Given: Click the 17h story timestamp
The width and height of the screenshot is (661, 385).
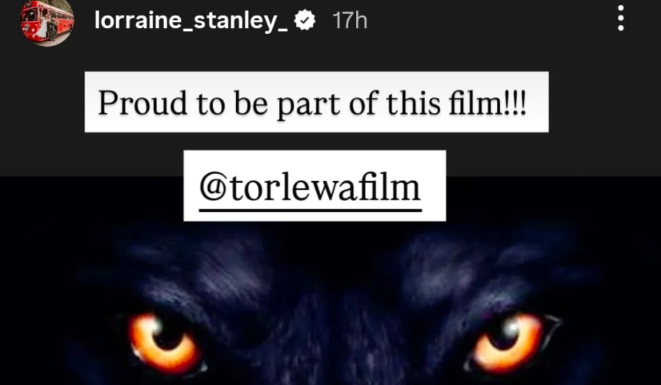Looking at the screenshot, I should [350, 21].
